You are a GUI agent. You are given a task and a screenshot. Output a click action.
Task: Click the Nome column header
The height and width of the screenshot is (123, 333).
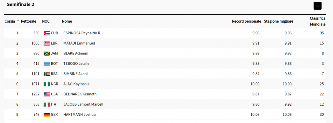click(67, 21)
